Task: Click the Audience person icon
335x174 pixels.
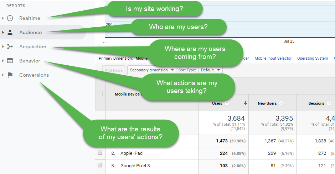Action: click(10, 32)
